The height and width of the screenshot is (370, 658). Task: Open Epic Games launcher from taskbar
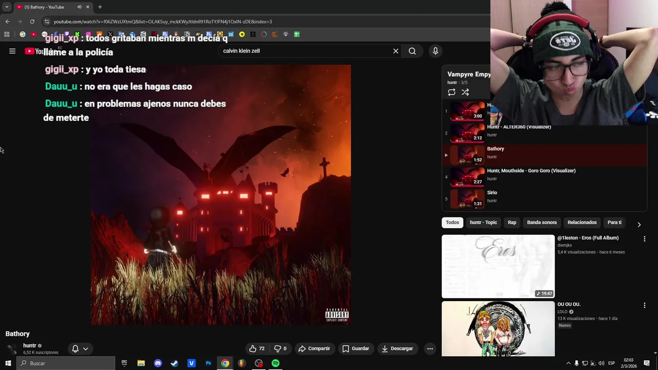pos(124,363)
